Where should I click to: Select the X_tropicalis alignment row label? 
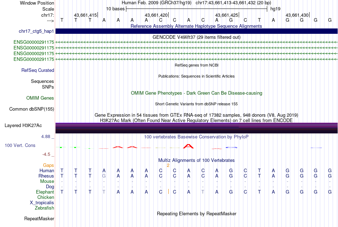pos(42,203)
